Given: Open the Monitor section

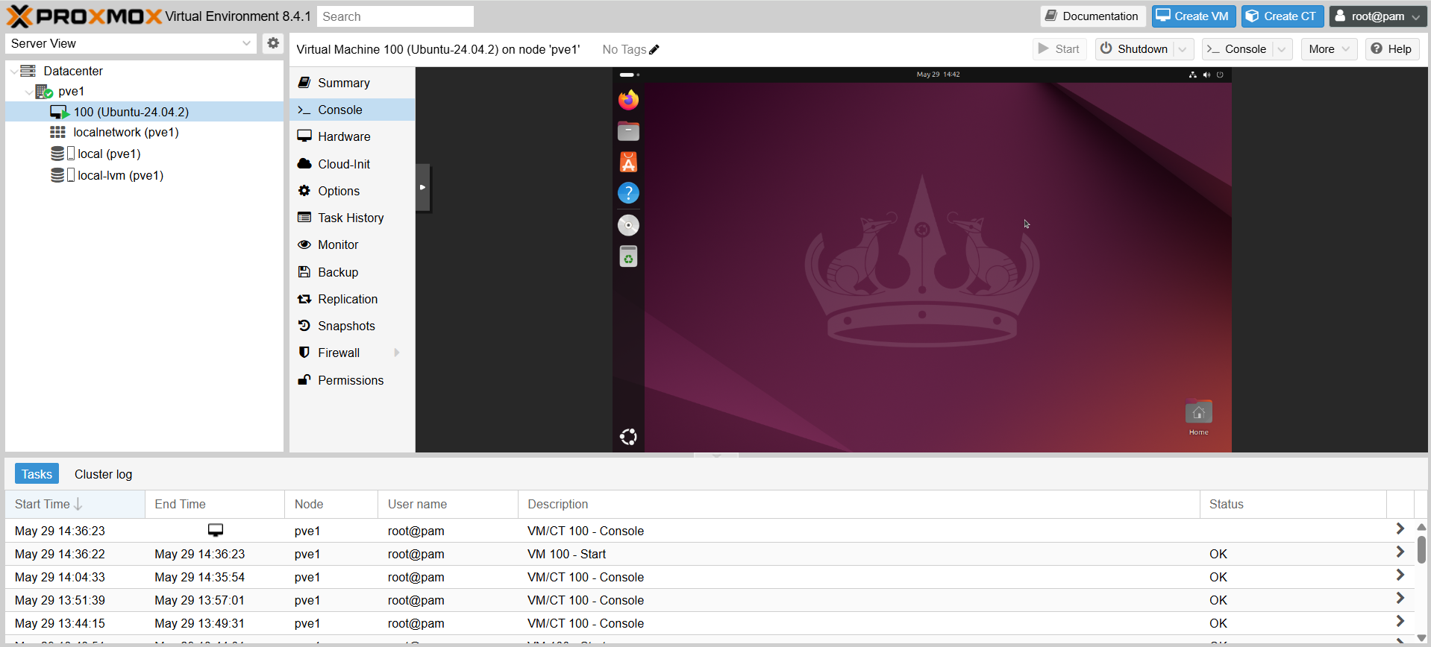Looking at the screenshot, I should click(352, 244).
